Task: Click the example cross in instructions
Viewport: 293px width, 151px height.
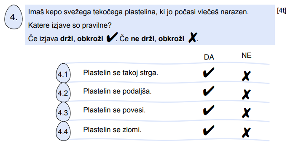Action: pyautogui.click(x=193, y=38)
